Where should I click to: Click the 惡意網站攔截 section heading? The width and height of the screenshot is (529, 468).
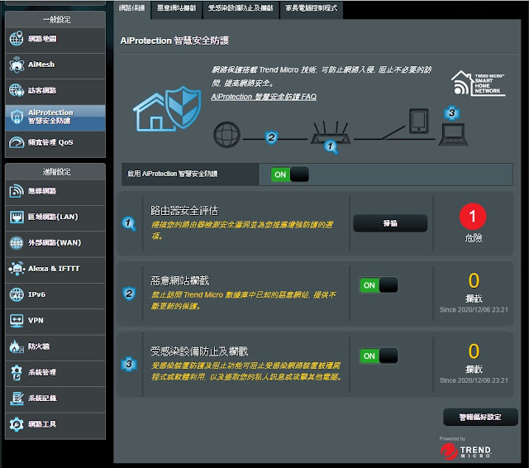[180, 281]
